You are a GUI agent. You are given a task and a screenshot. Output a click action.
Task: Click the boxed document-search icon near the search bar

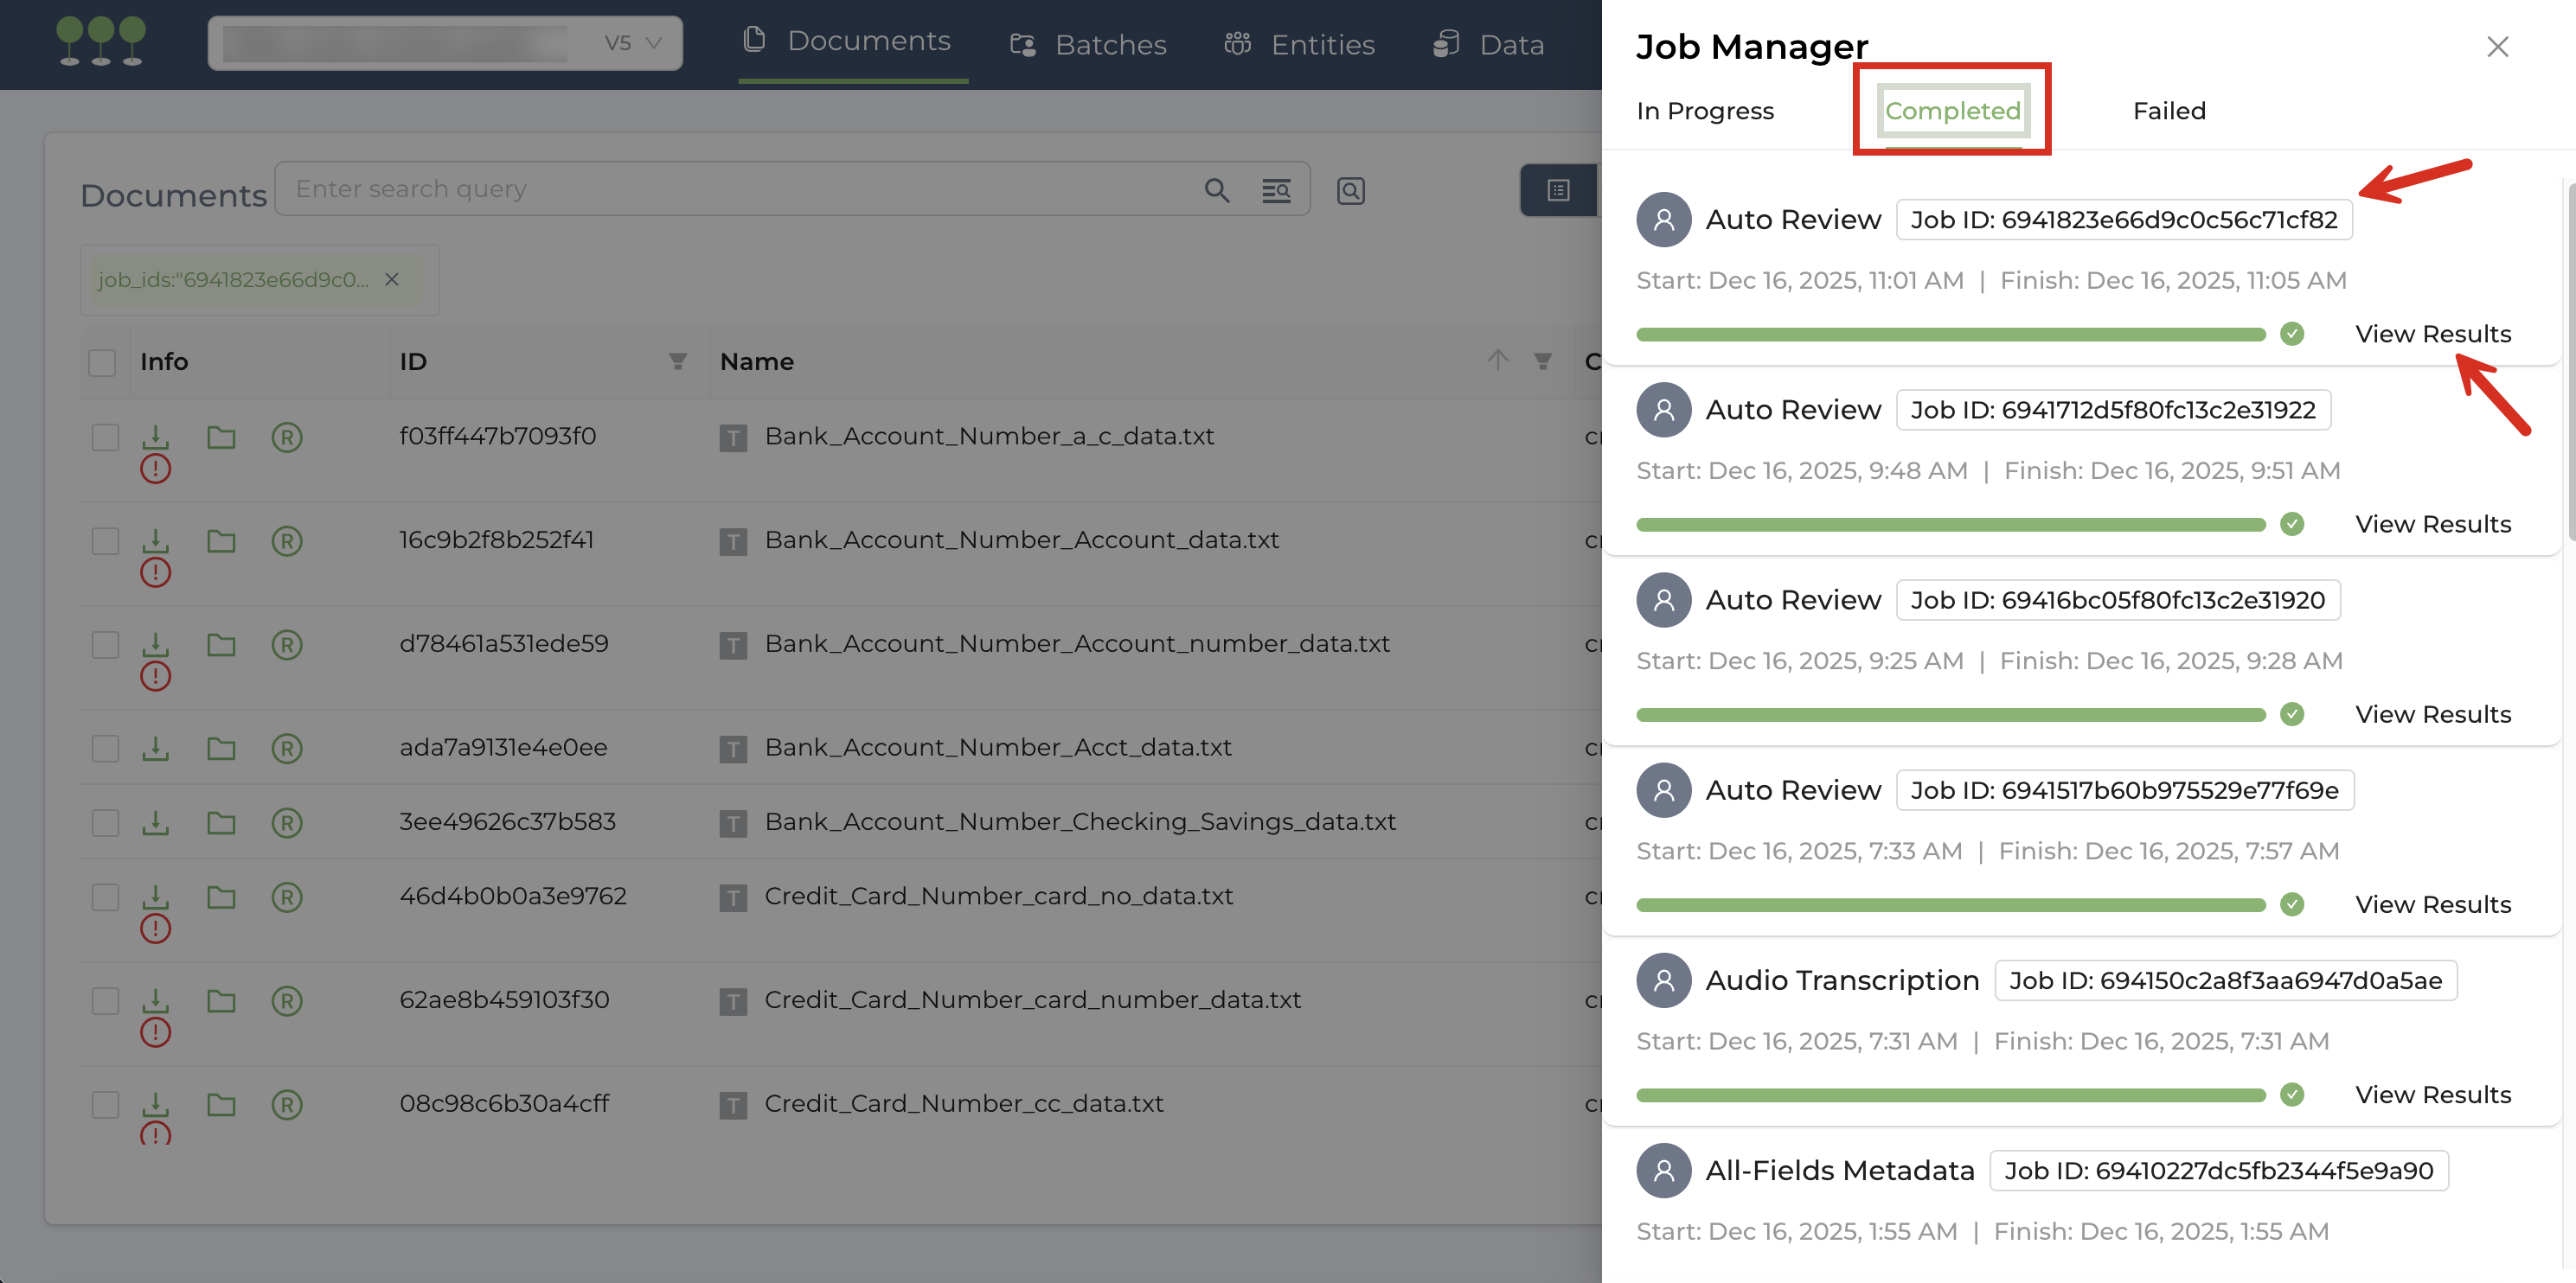pos(1350,190)
